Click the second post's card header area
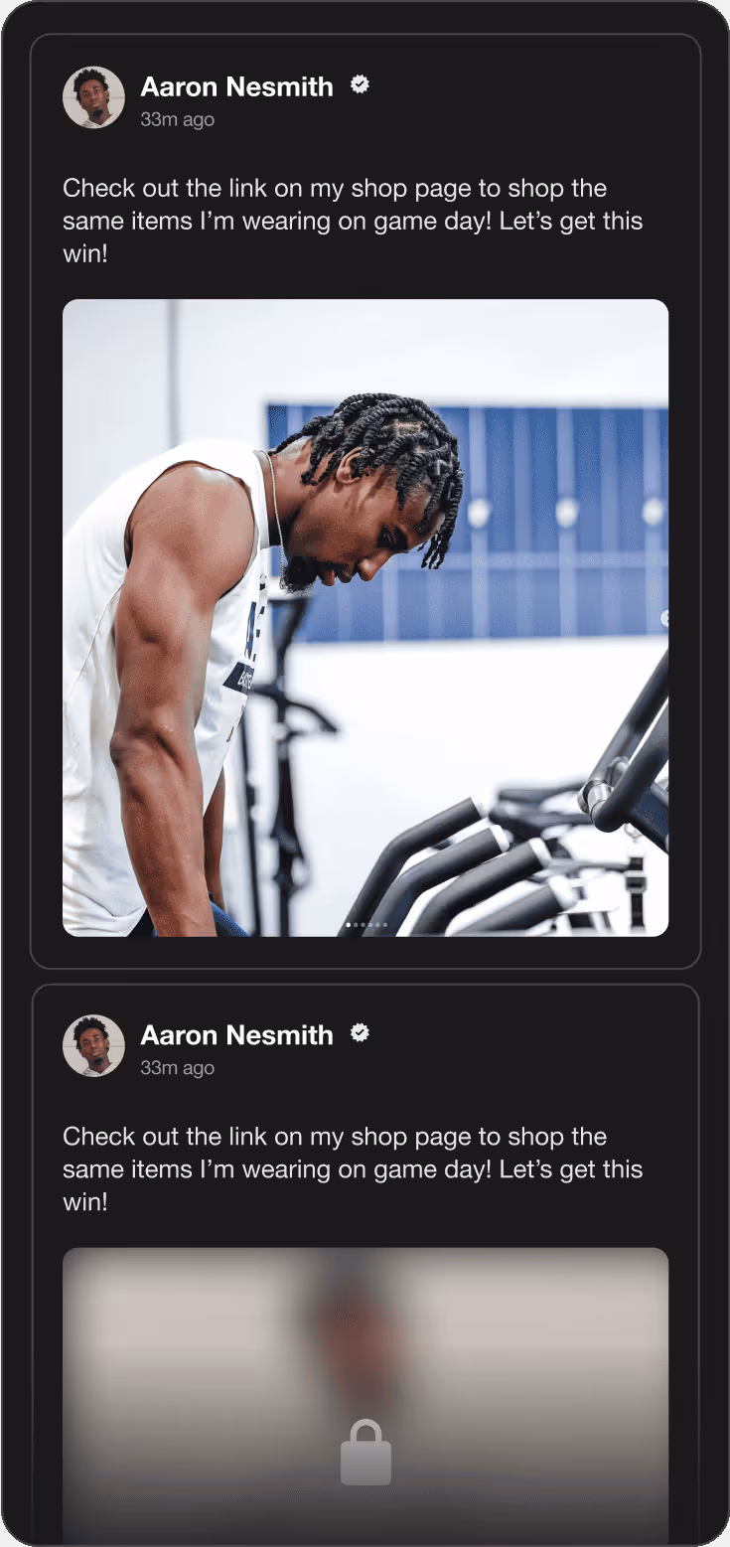Screen dimensions: 730x1547 point(365,1046)
